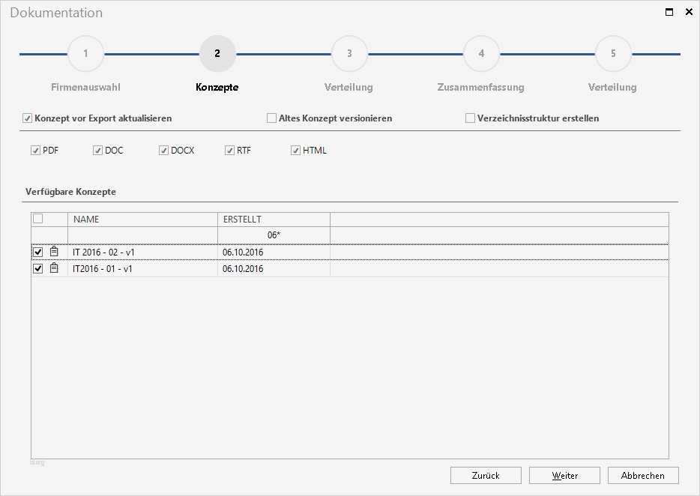Click the Weiter button
Viewport: 700px width, 496px height.
pos(565,476)
